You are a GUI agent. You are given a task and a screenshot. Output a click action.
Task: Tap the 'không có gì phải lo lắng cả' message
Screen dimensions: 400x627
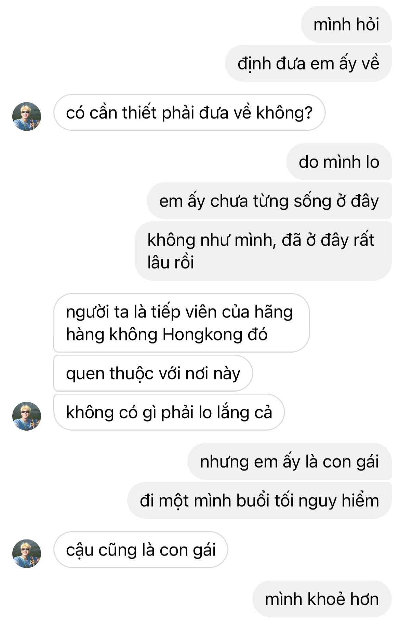[x=169, y=412]
